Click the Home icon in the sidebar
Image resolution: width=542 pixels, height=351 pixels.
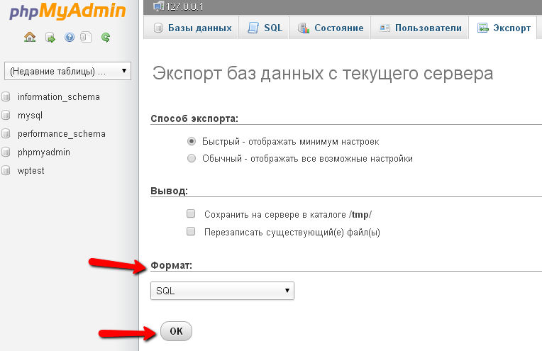point(30,37)
